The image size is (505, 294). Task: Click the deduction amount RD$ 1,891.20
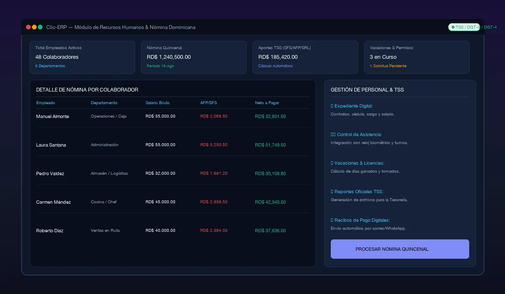(x=214, y=173)
